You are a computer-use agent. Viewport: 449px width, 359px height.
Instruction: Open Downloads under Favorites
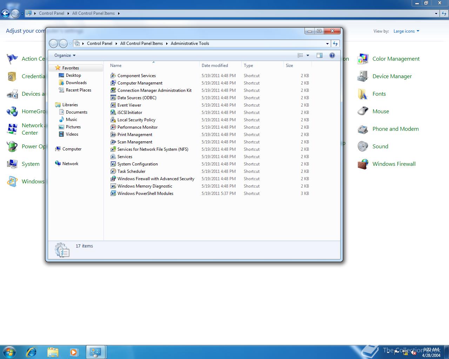coord(76,83)
